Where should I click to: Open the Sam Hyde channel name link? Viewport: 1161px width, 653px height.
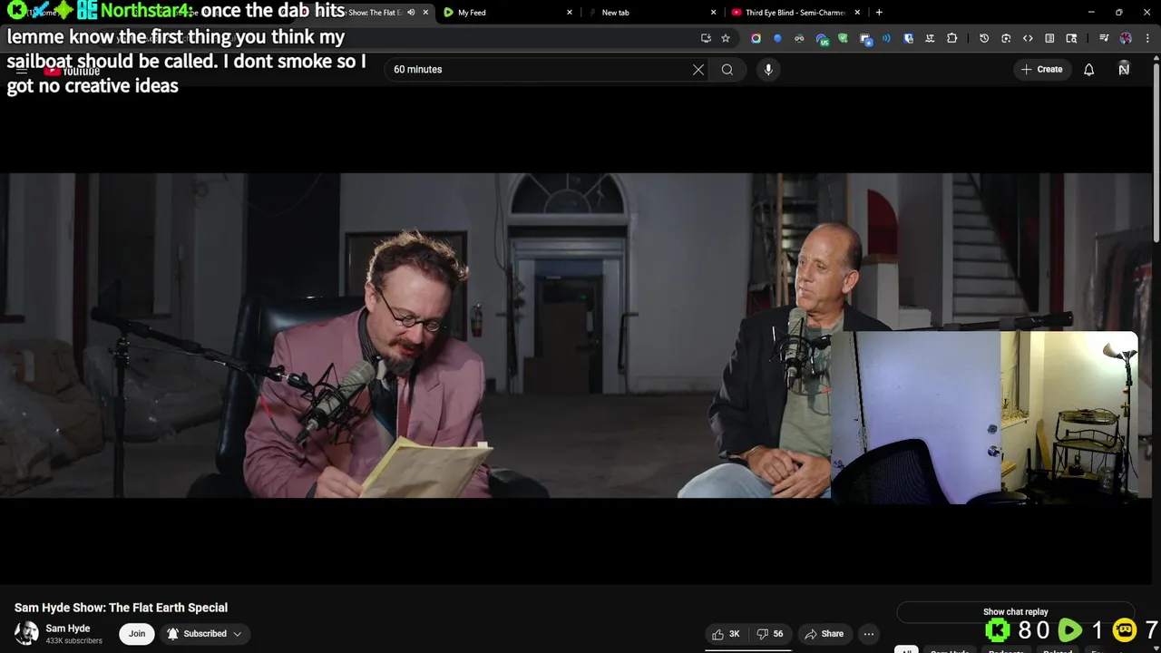tap(68, 629)
